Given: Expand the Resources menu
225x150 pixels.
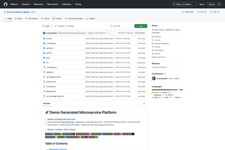Looking at the screenshot, I should pos(39,4).
